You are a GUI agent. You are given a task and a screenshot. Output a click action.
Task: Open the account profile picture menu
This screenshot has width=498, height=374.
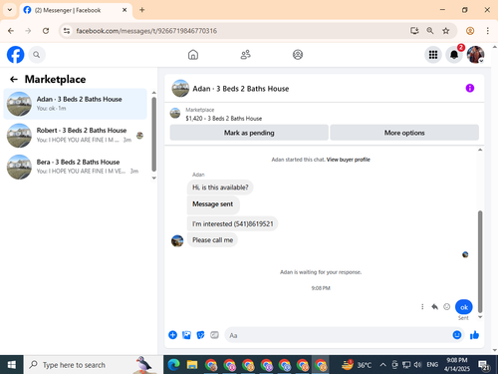(475, 55)
